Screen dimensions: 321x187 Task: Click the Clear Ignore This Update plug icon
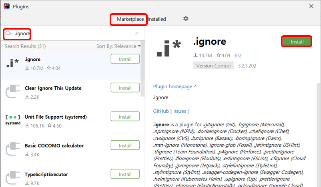click(12, 92)
